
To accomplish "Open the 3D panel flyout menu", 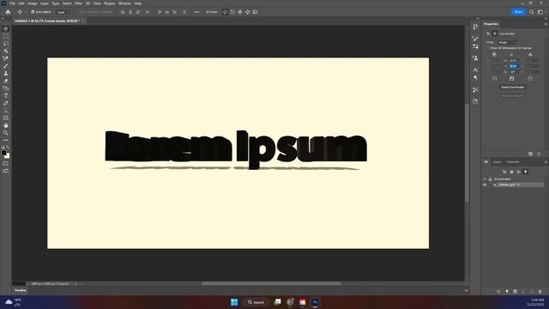I will click(x=546, y=162).
